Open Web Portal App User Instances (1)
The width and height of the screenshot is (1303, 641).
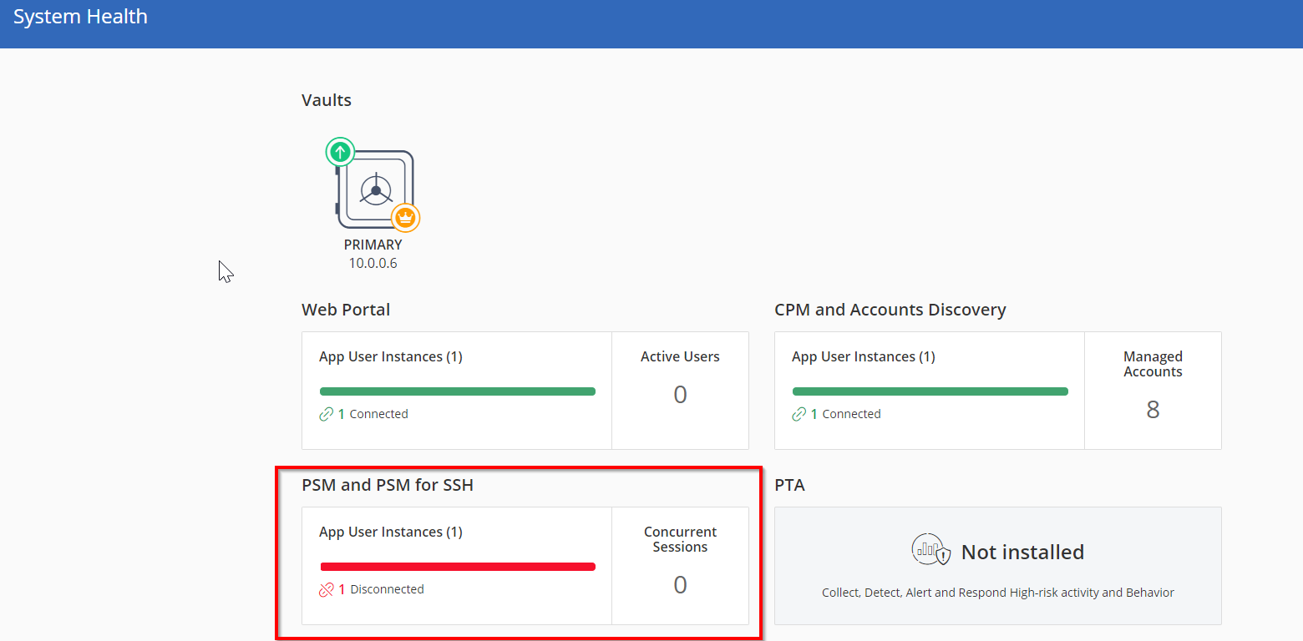pos(391,356)
